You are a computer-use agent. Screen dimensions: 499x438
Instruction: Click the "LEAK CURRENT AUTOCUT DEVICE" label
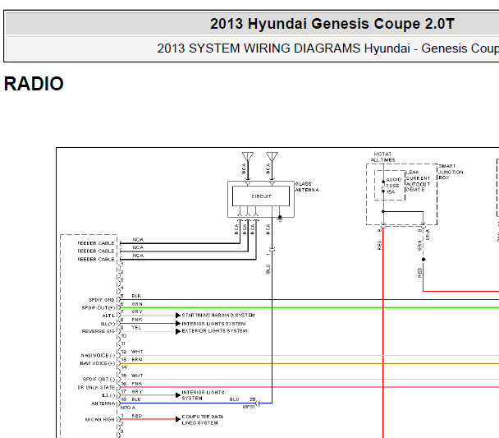[418, 181]
